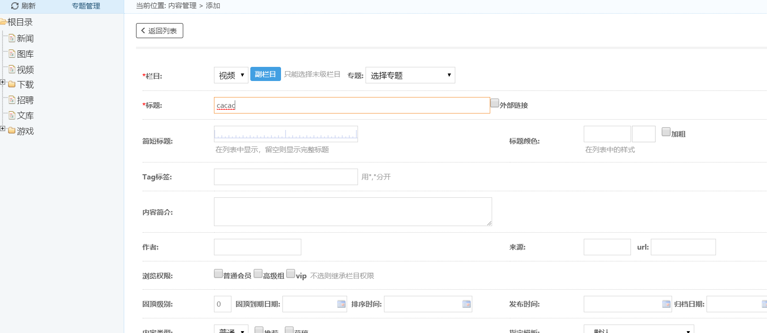Open calendar picker for sort time

click(466, 304)
